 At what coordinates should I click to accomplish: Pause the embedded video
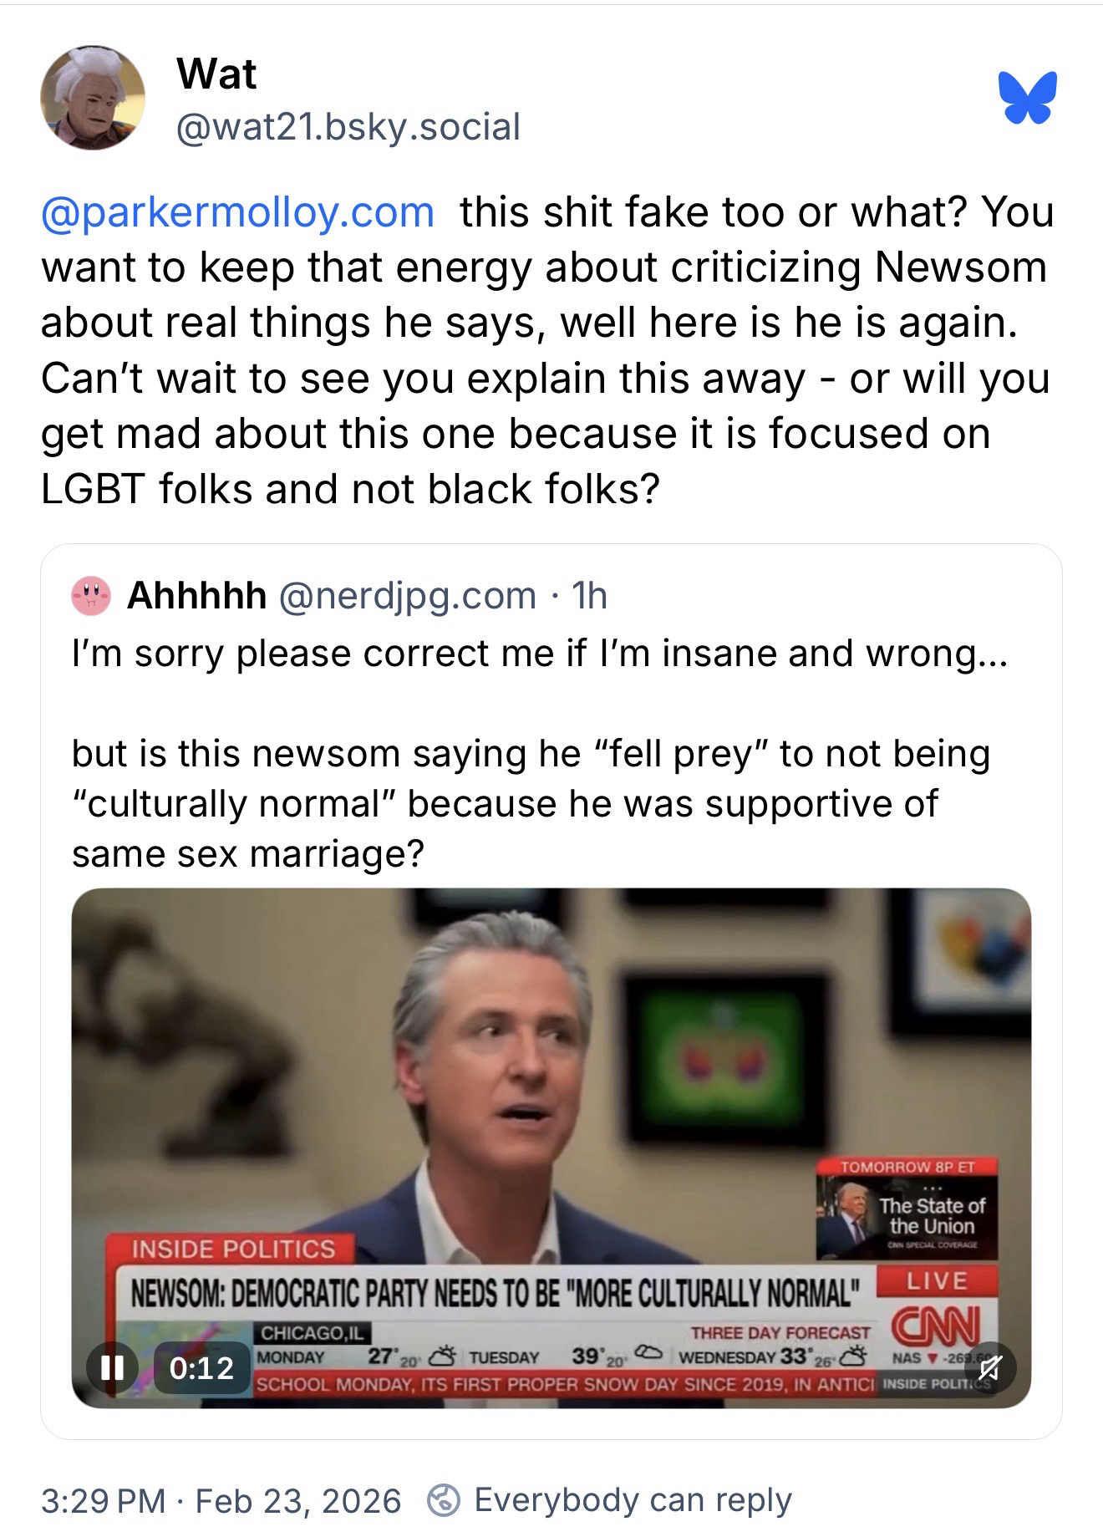coord(110,1367)
